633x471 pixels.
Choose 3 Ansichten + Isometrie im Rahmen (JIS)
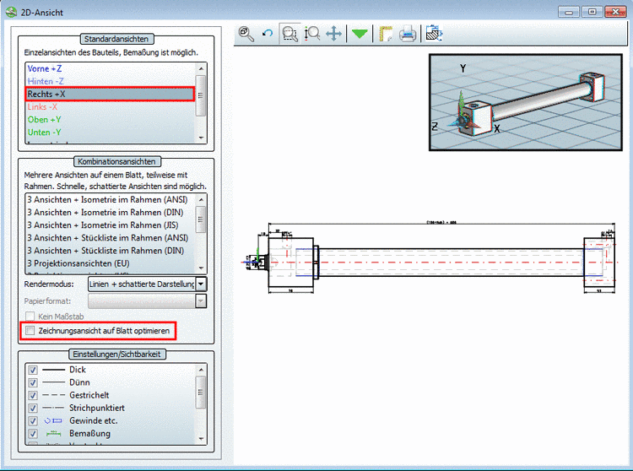pyautogui.click(x=110, y=225)
